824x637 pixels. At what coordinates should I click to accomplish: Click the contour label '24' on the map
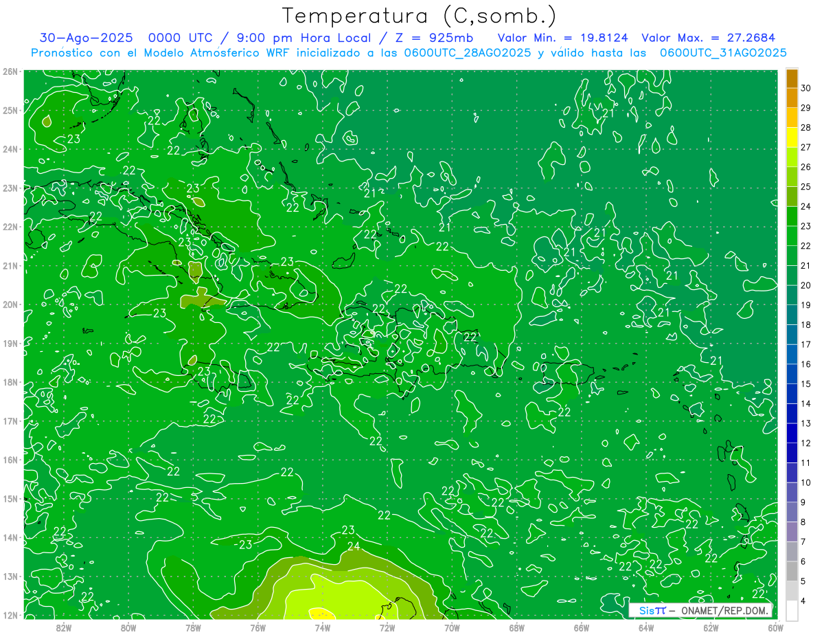pyautogui.click(x=354, y=546)
